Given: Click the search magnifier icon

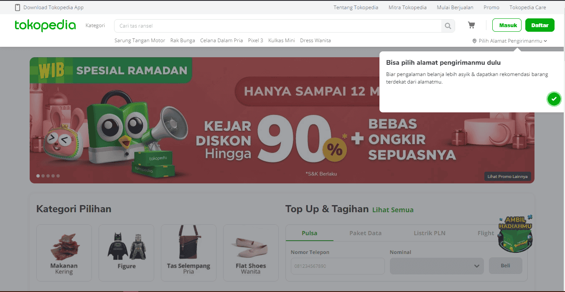Looking at the screenshot, I should coord(448,26).
